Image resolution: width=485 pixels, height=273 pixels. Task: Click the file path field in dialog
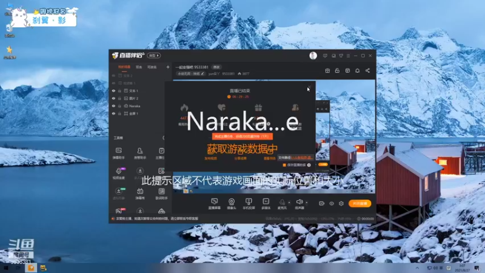pos(296,158)
